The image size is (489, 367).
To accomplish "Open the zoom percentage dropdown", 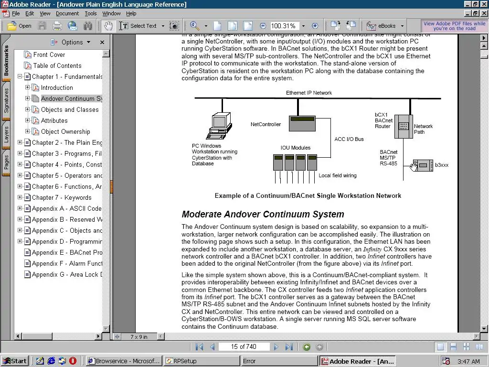I will point(303,26).
